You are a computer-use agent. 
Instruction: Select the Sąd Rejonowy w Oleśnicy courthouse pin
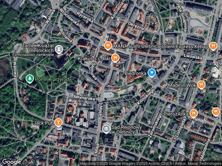coord(106,129)
